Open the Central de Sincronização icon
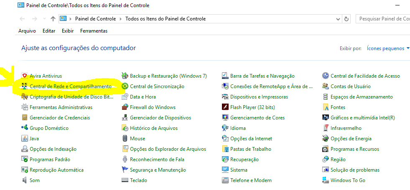Screen dimensions: 410x190 [125, 86]
